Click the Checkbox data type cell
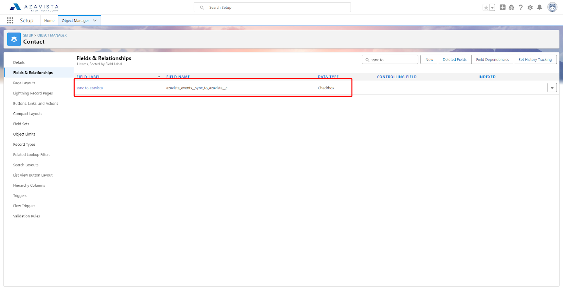 [326, 88]
